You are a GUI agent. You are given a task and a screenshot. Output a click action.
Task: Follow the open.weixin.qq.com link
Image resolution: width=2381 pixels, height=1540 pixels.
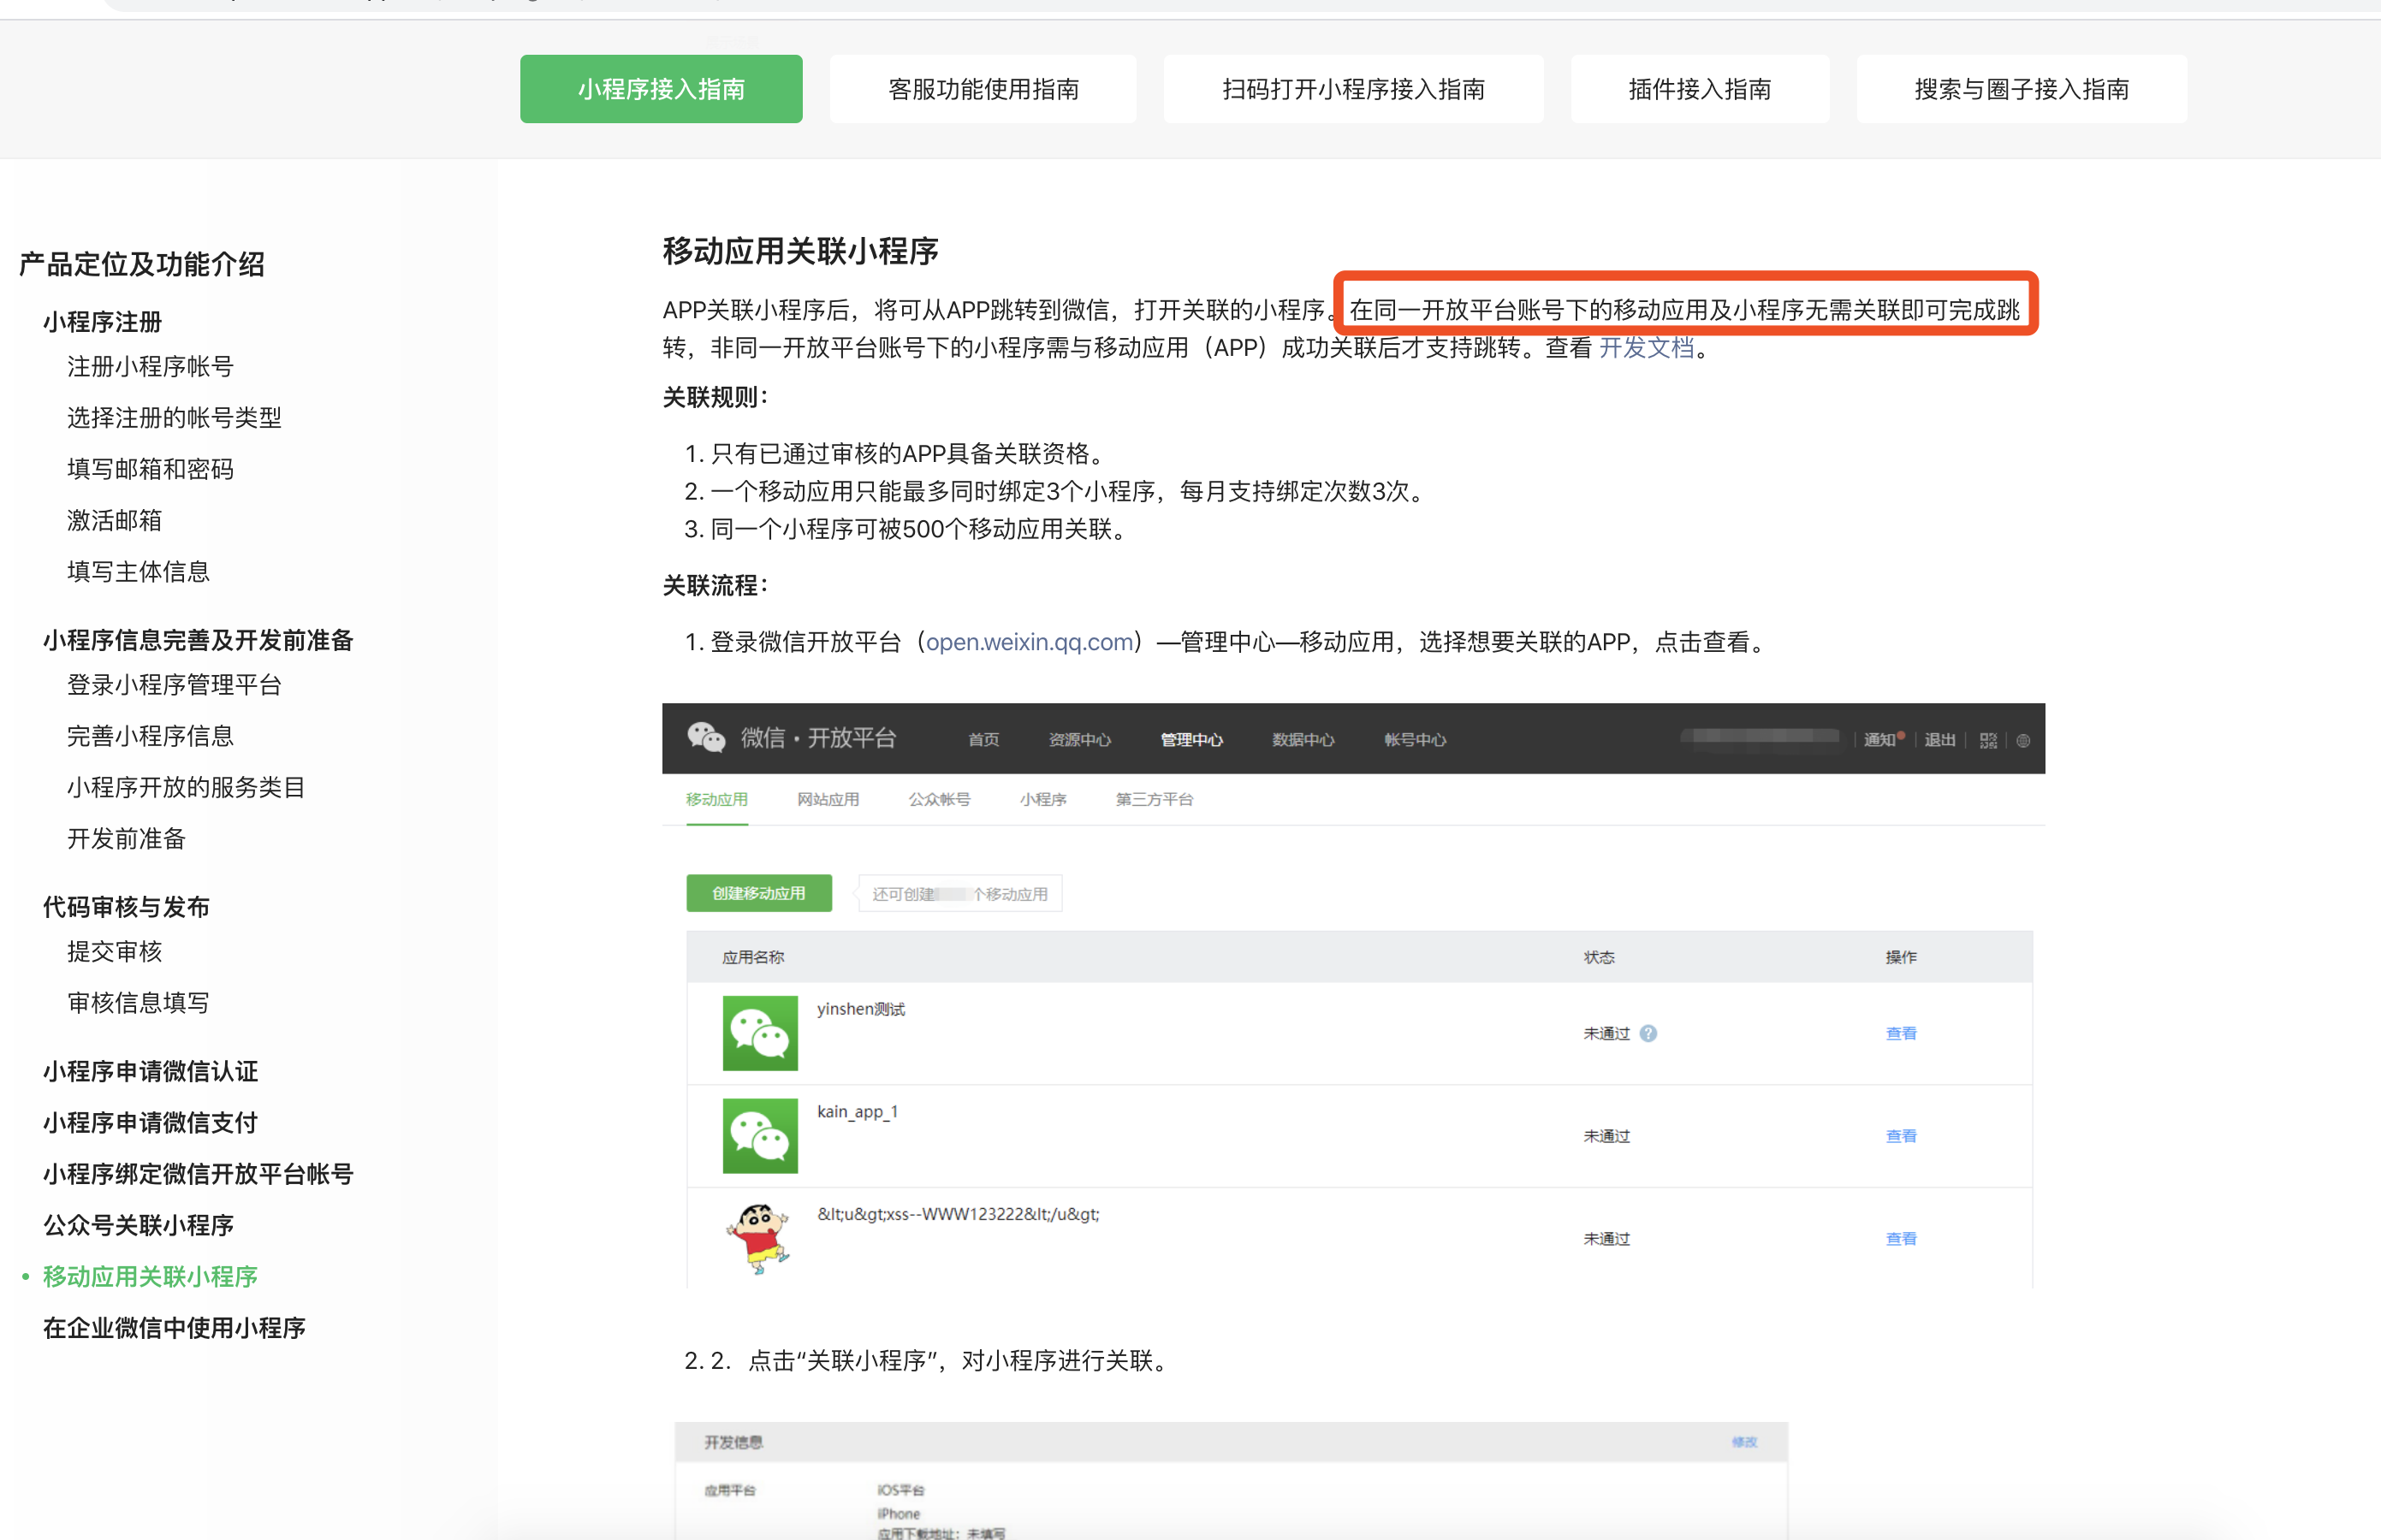tap(1029, 642)
